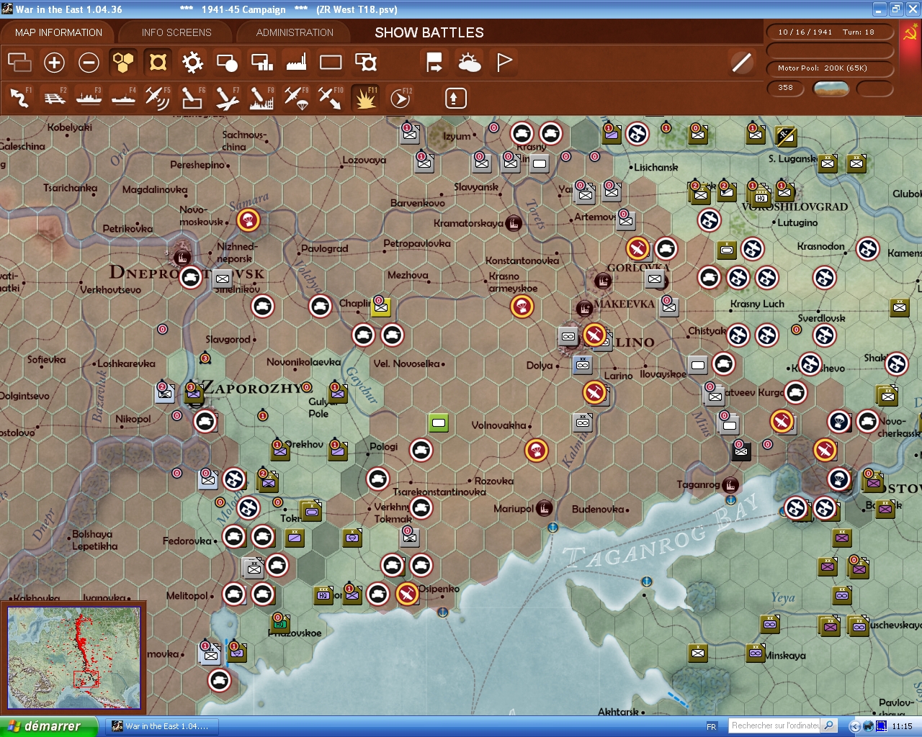The width and height of the screenshot is (922, 737).
Task: Click the F12 arrow-in-circle icon
Action: coord(400,98)
